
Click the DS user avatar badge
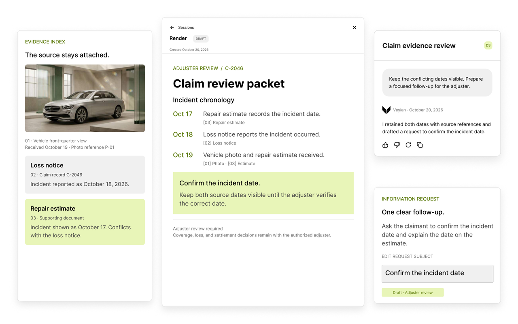coord(488,45)
